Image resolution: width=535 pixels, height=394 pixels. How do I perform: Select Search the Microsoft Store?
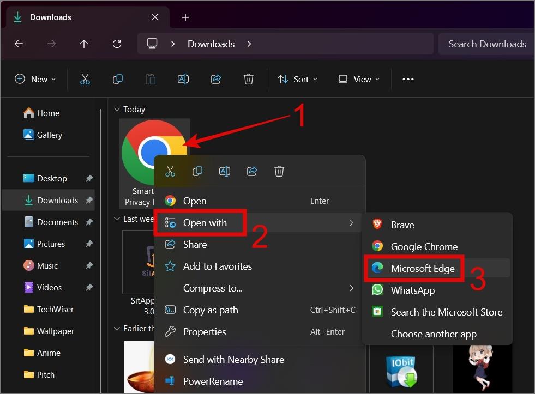[x=437, y=312]
